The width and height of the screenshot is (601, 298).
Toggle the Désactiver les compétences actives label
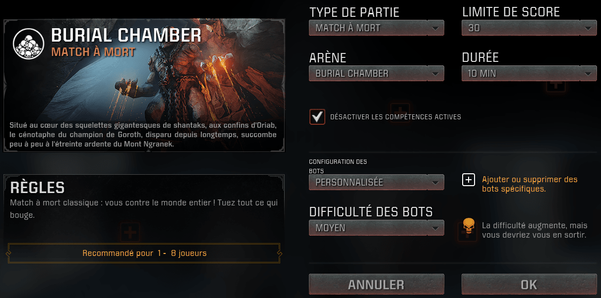pos(396,117)
